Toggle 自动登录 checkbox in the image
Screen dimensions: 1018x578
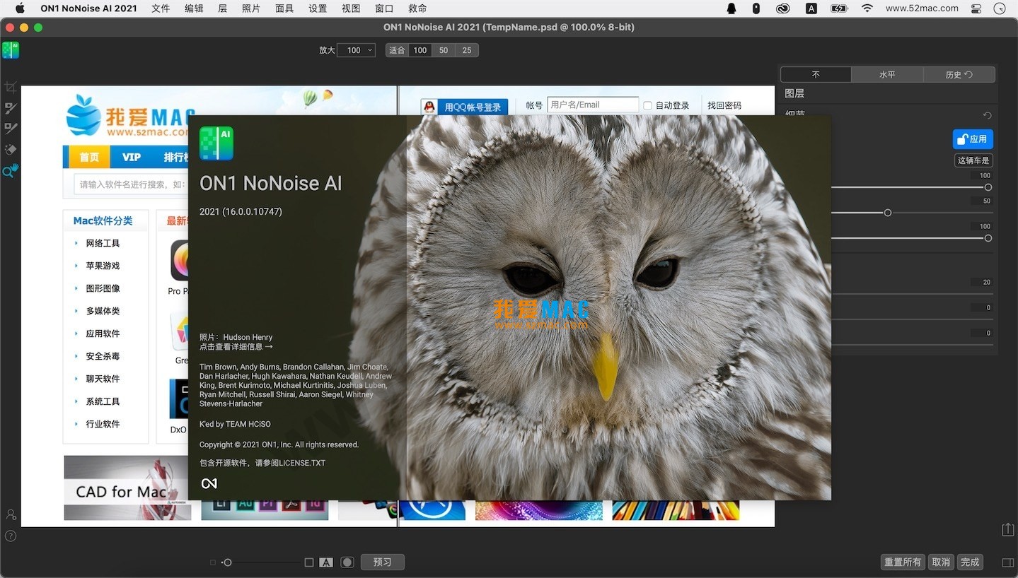tap(647, 105)
